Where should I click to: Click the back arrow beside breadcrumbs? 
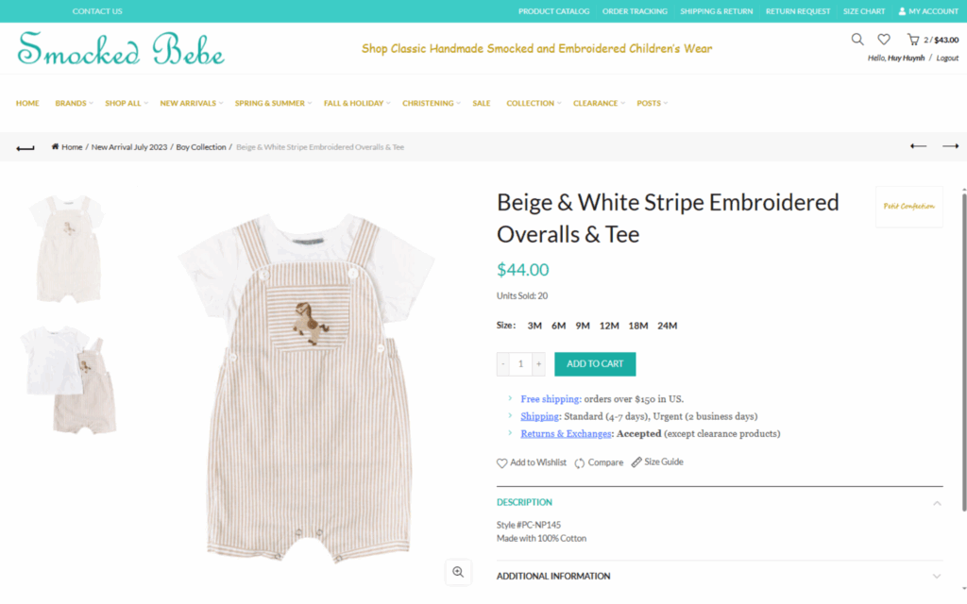click(x=25, y=148)
